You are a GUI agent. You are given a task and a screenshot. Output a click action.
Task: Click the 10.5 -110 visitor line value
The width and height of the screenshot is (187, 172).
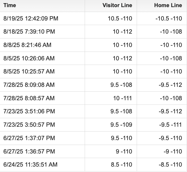(120, 19)
